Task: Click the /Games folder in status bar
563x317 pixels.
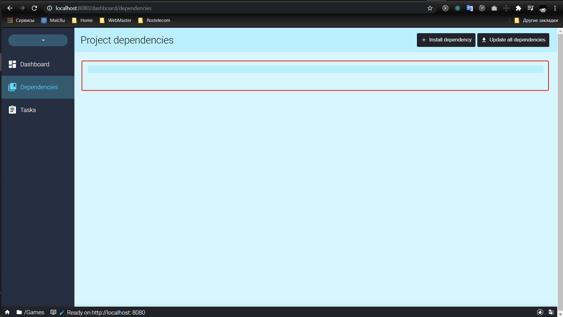Action: (x=30, y=312)
